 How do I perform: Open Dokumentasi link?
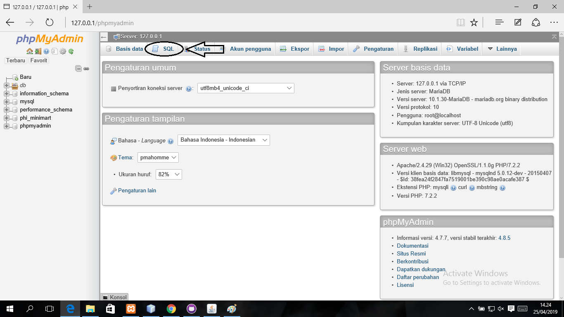pyautogui.click(x=412, y=246)
